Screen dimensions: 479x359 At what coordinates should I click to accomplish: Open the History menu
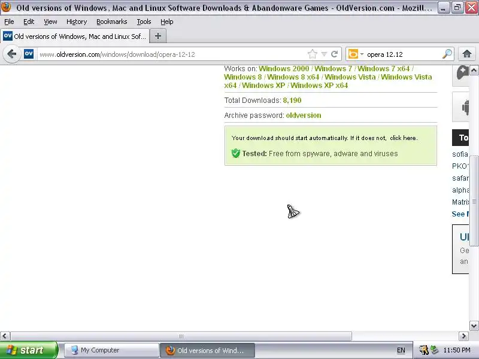click(x=77, y=22)
